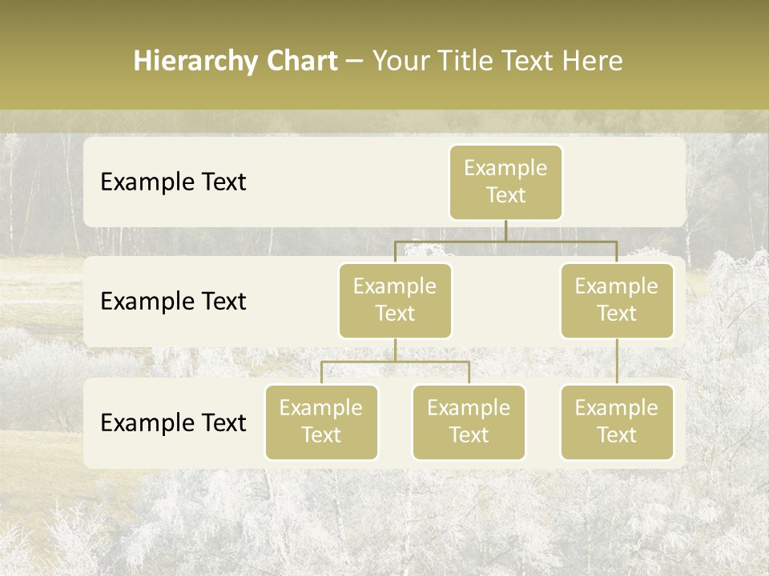This screenshot has width=769, height=576.
Task: Select the connector joining the two bottom-left boxes
Action: tap(395, 362)
